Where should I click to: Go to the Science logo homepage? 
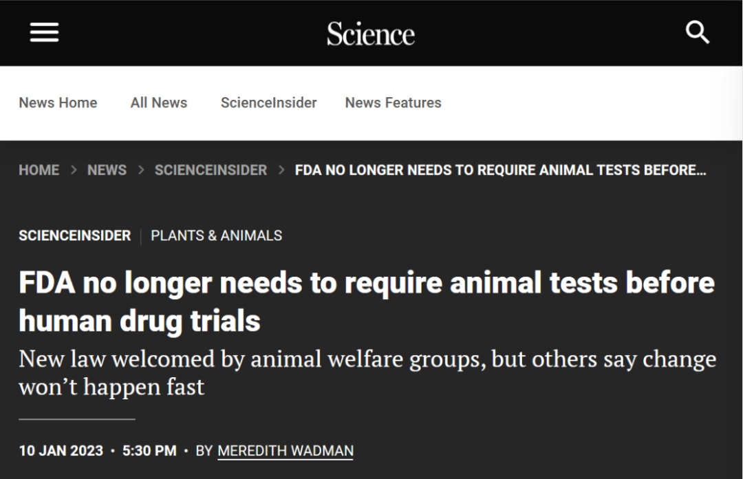coord(371,34)
